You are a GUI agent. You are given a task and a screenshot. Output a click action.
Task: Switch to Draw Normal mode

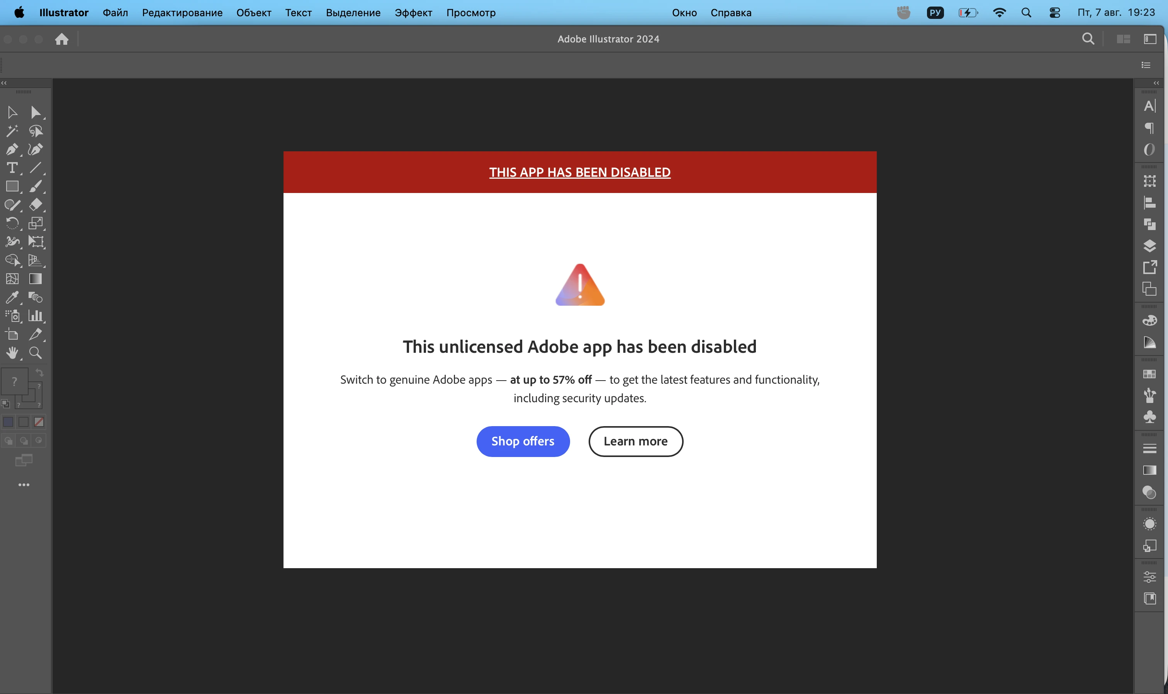pyautogui.click(x=8, y=440)
